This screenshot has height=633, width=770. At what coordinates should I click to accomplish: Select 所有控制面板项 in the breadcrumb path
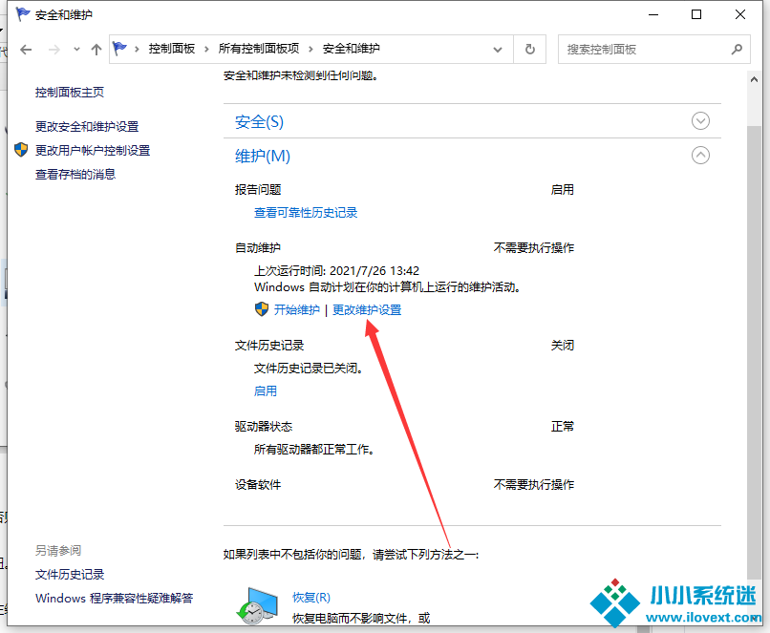[259, 49]
